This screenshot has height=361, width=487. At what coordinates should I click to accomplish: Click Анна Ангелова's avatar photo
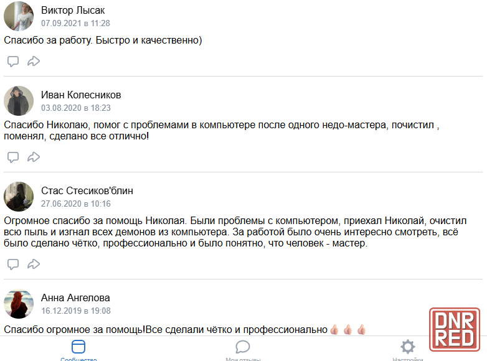tap(19, 304)
